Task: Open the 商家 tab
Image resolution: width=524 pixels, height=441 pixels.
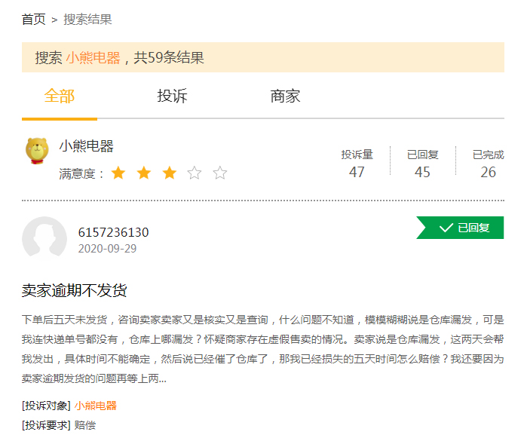Action: point(285,96)
